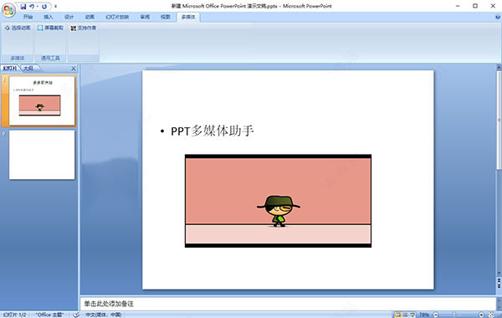The image size is (502, 318).
Task: Open the 幻灯片放映 ribbon tab
Action: click(117, 17)
